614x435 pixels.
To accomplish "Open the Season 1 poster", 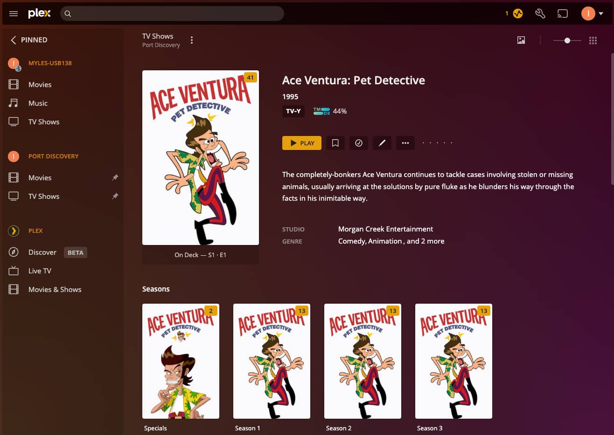I will click(x=272, y=361).
